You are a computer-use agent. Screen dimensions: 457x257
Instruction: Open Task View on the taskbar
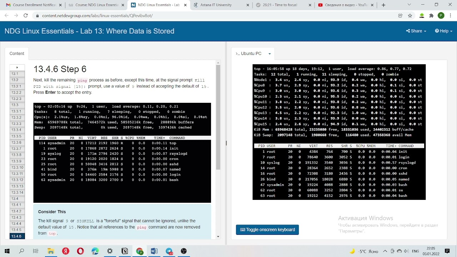coord(36,251)
